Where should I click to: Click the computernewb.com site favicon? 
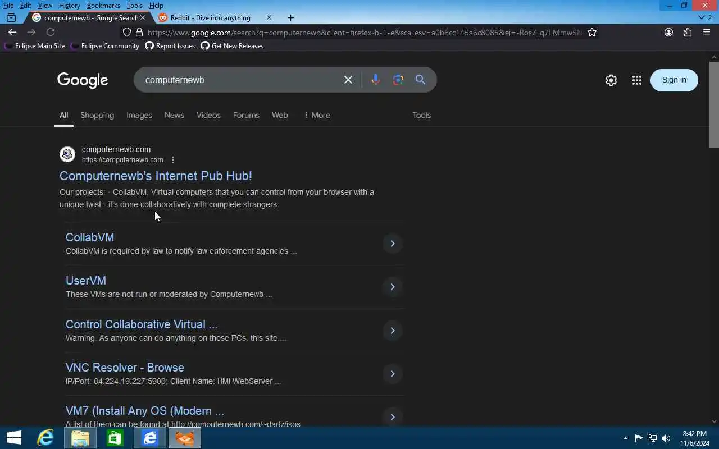coord(67,154)
